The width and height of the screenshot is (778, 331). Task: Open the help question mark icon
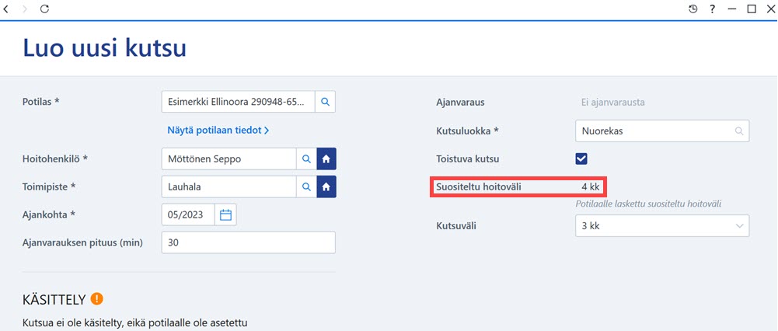pos(712,9)
